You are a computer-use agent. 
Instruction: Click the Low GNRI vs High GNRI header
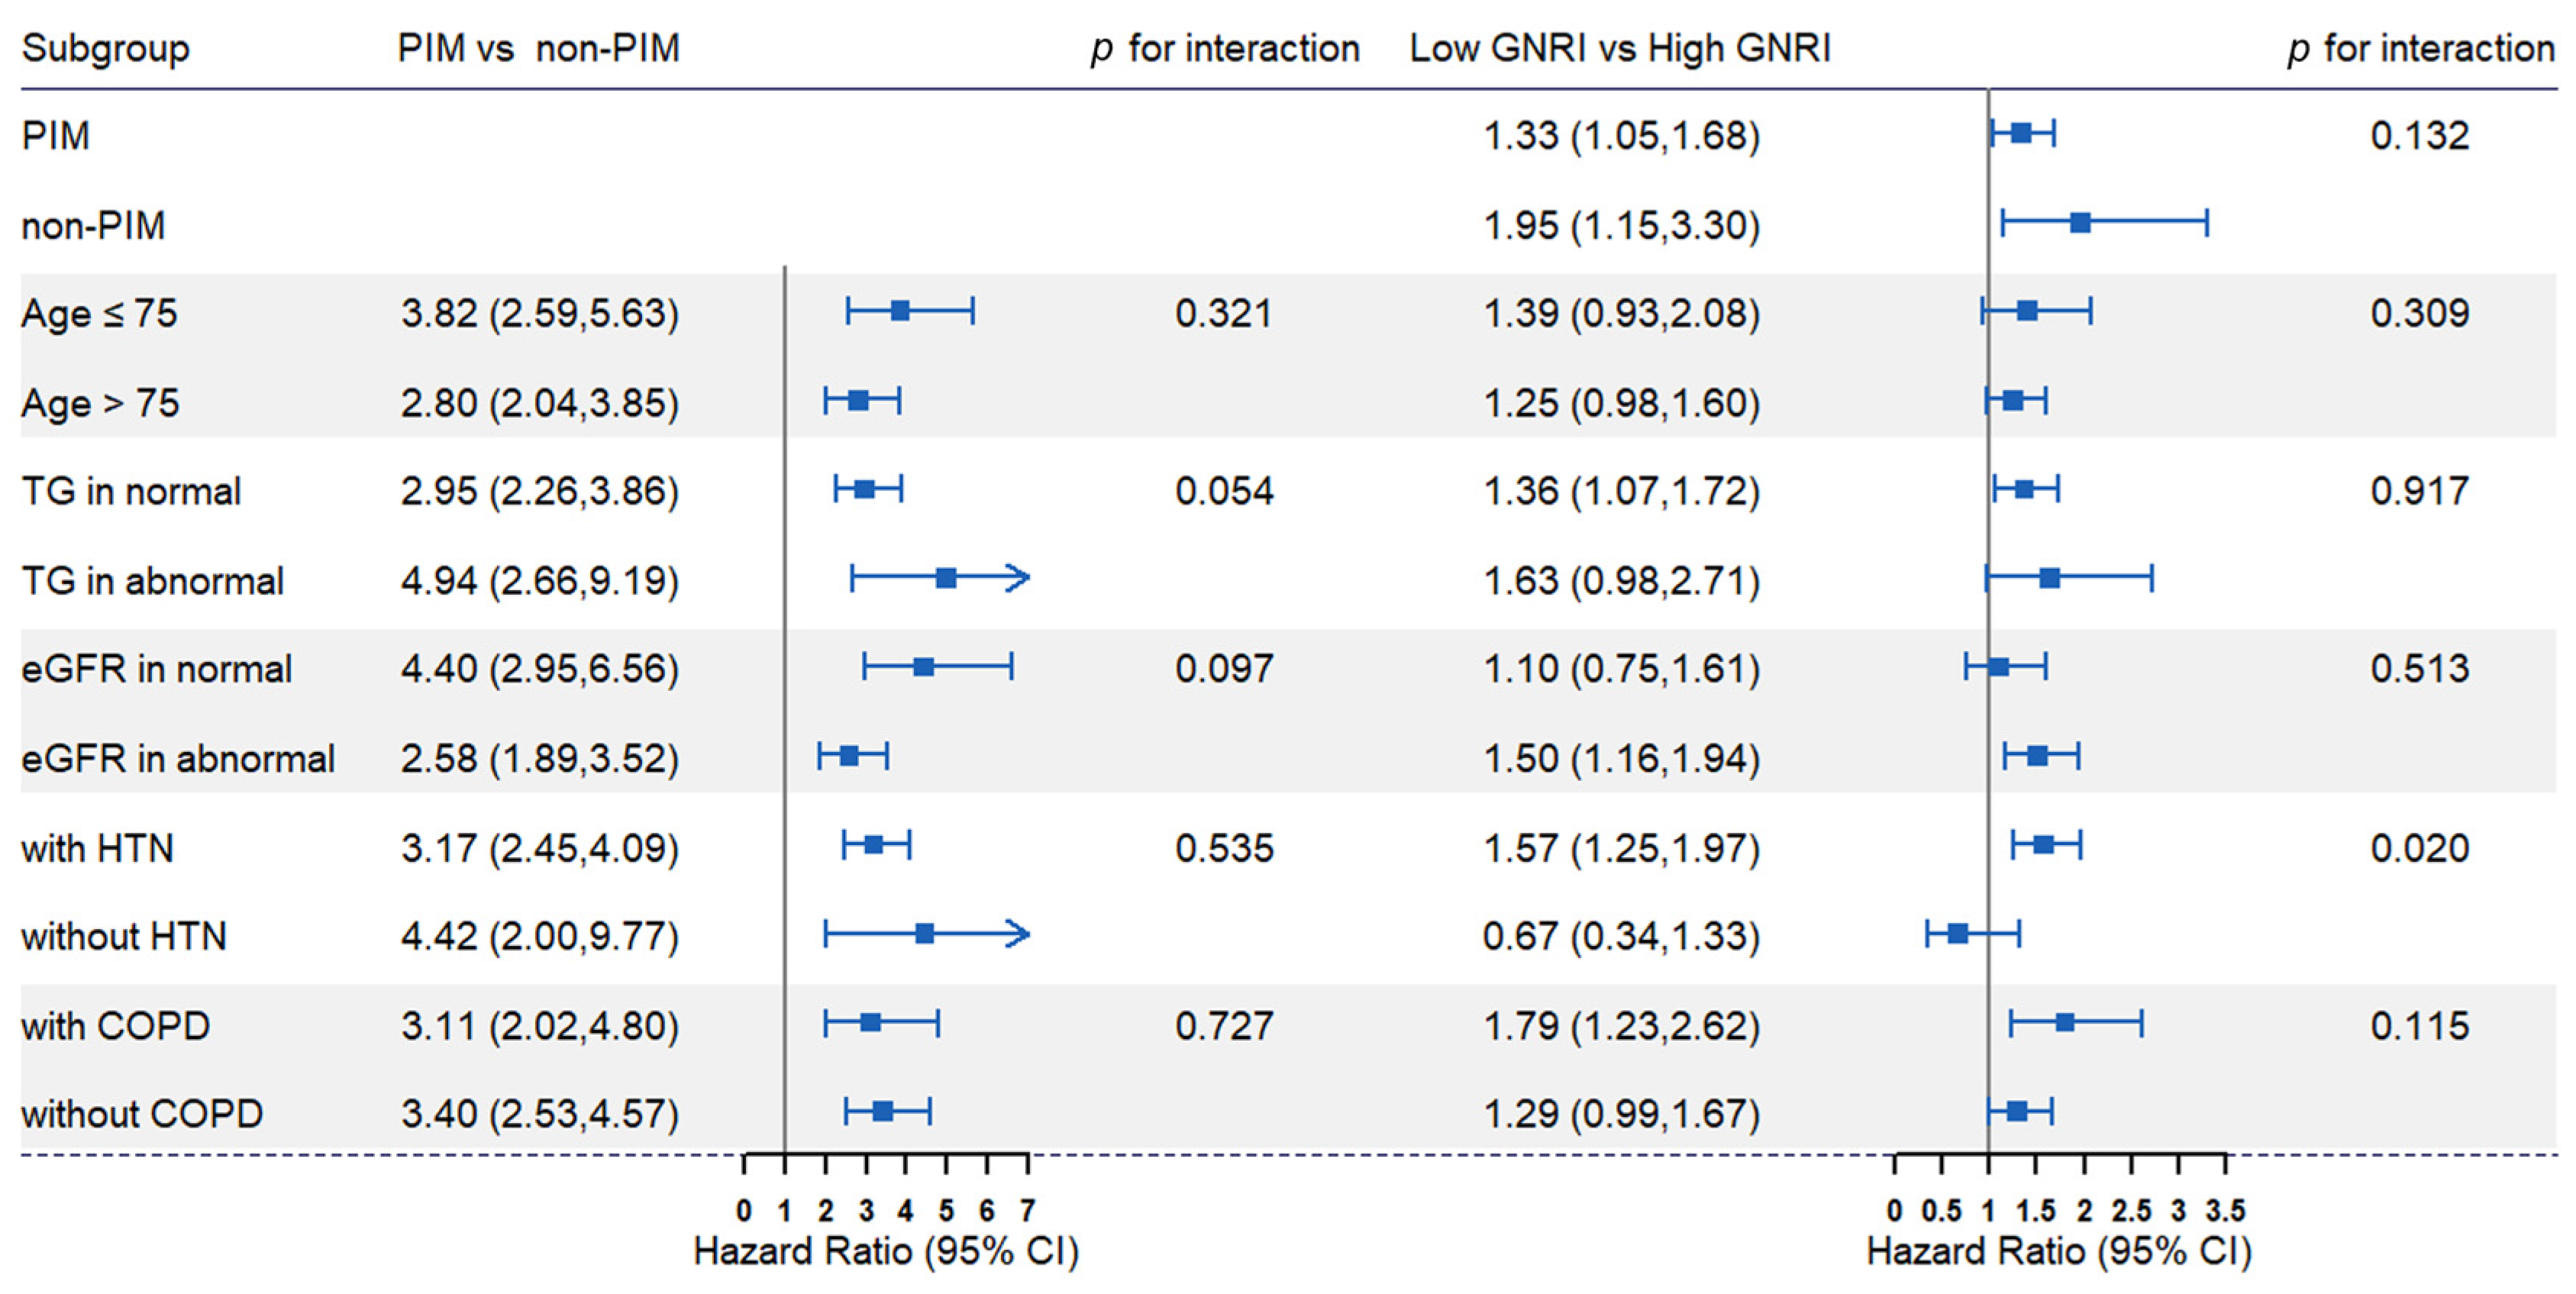[x=1620, y=48]
